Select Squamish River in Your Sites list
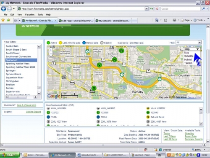Screen dimensions: 210x158 15,78
